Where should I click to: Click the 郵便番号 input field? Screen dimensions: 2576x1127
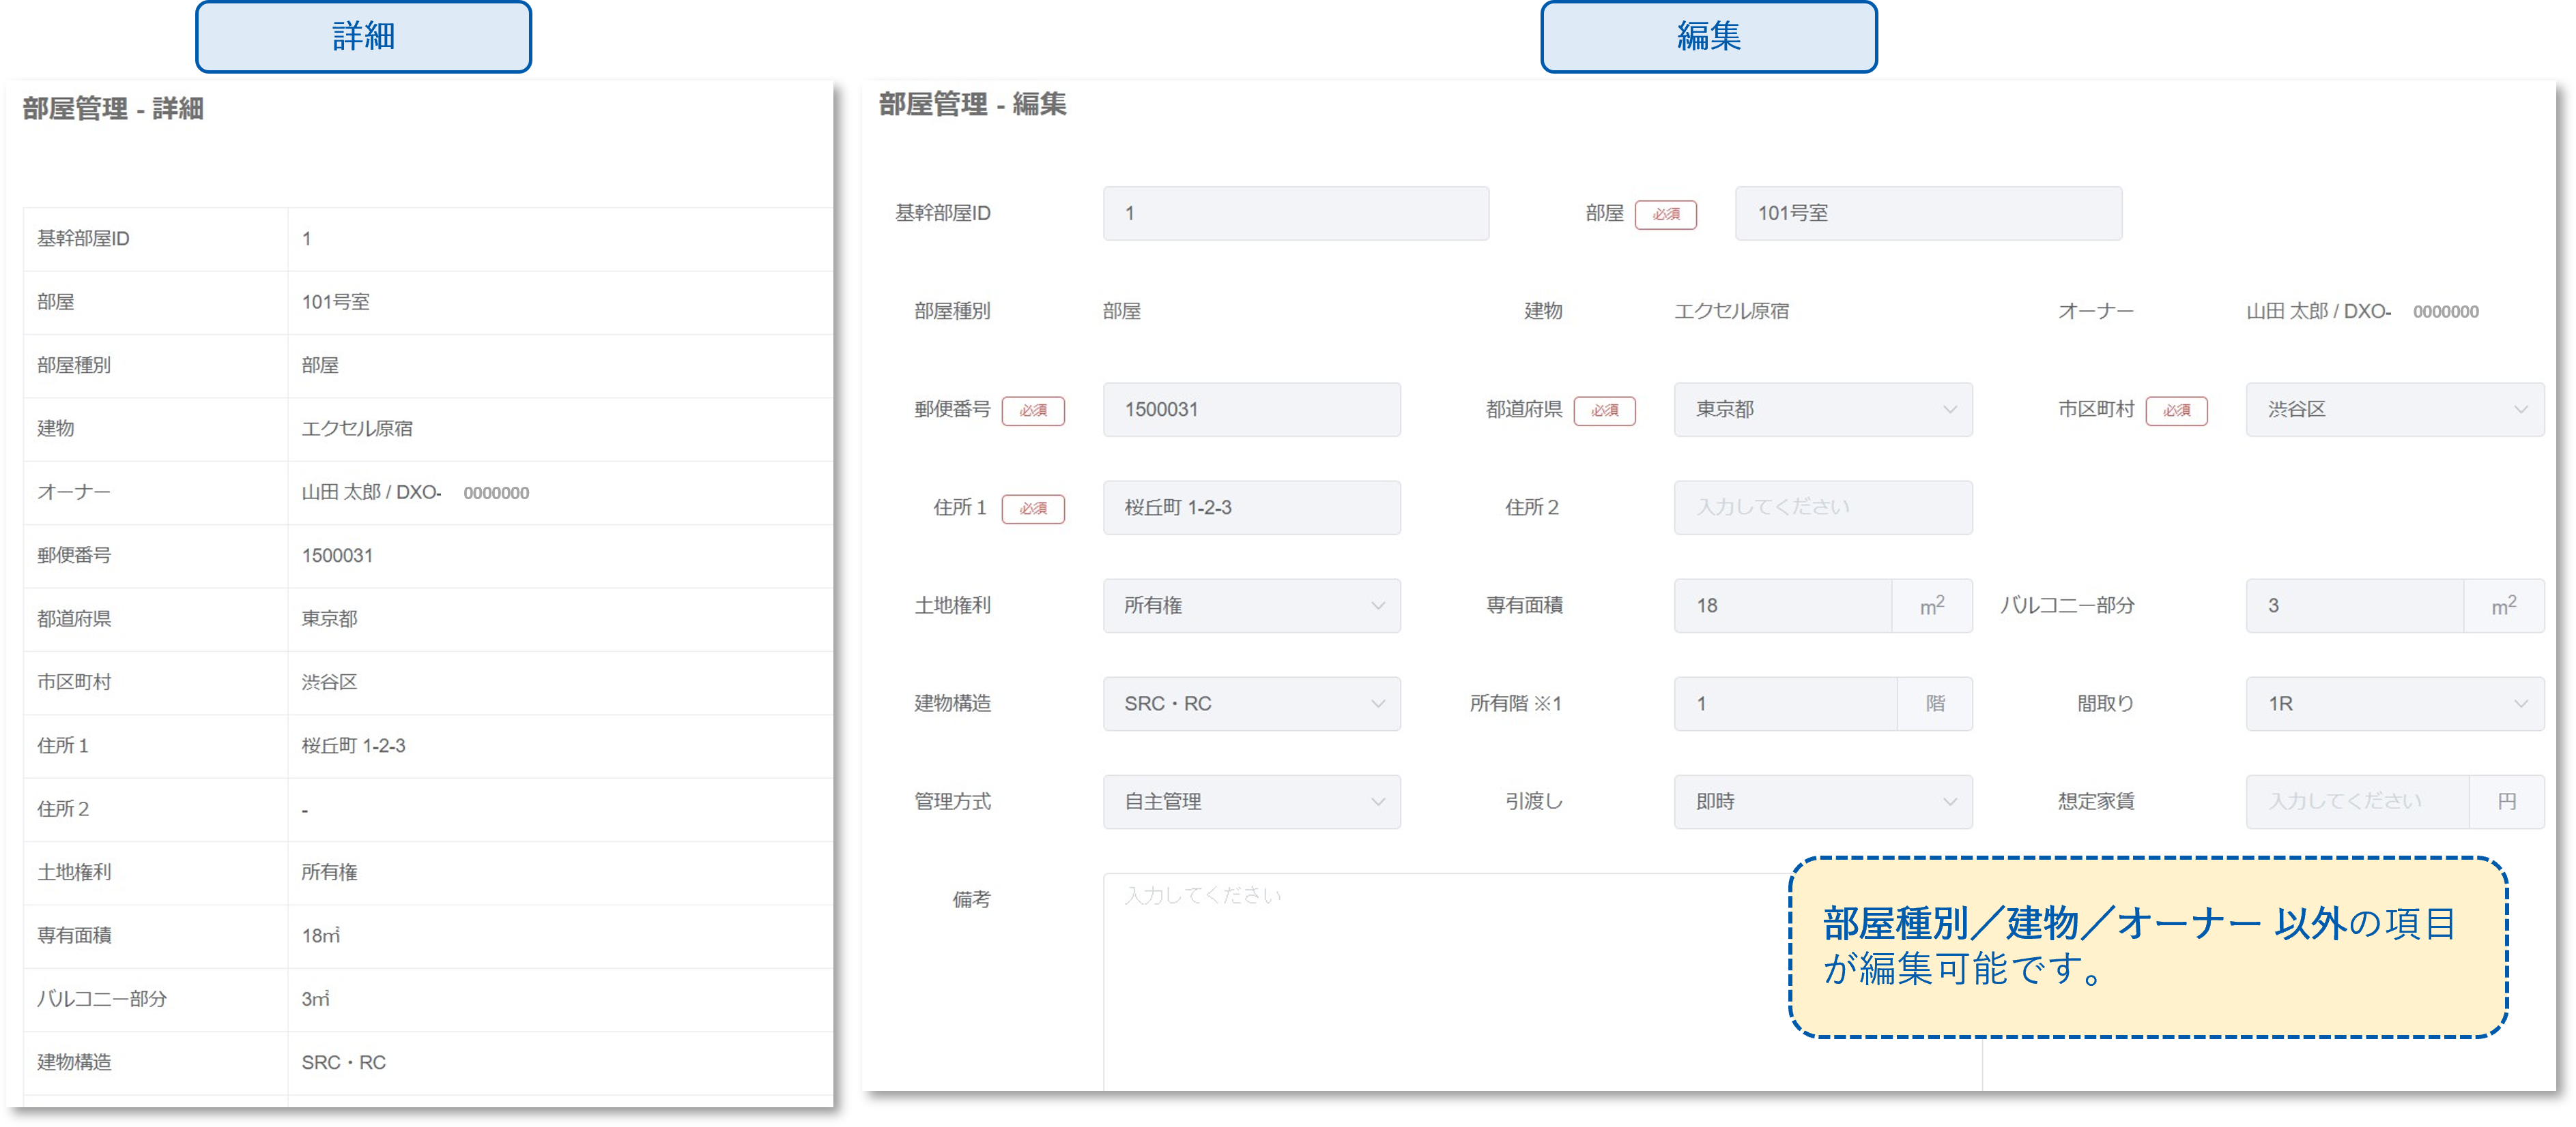click(x=1251, y=410)
